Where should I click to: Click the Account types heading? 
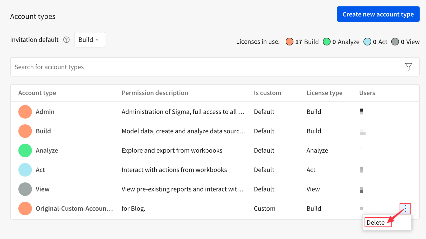(x=33, y=16)
